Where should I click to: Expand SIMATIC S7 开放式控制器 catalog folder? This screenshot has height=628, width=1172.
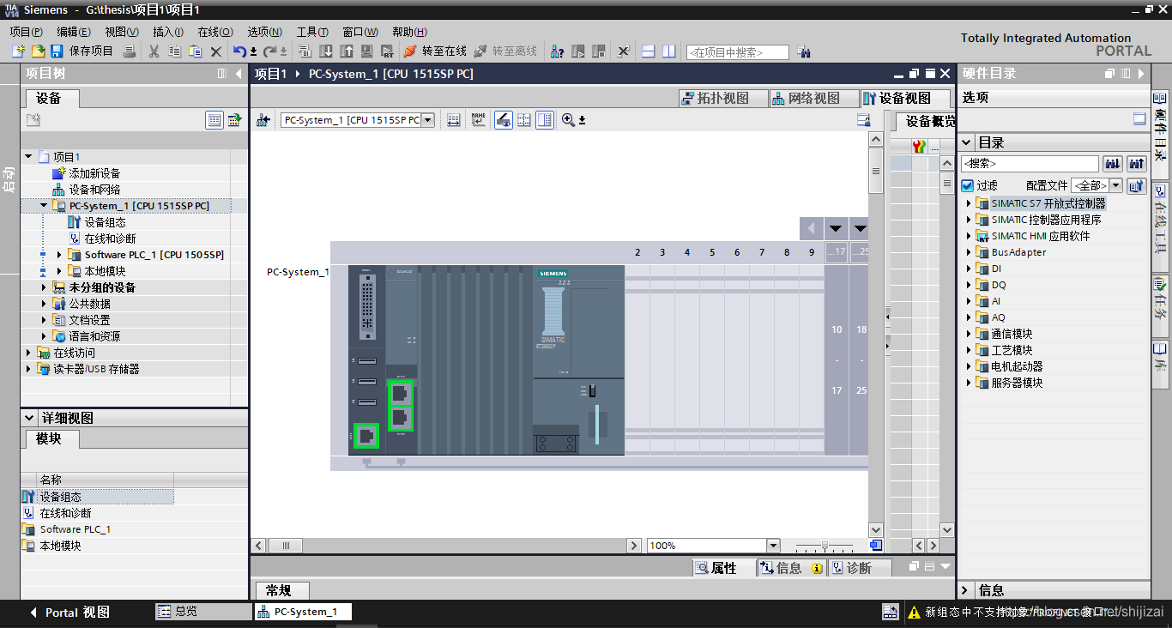point(969,203)
